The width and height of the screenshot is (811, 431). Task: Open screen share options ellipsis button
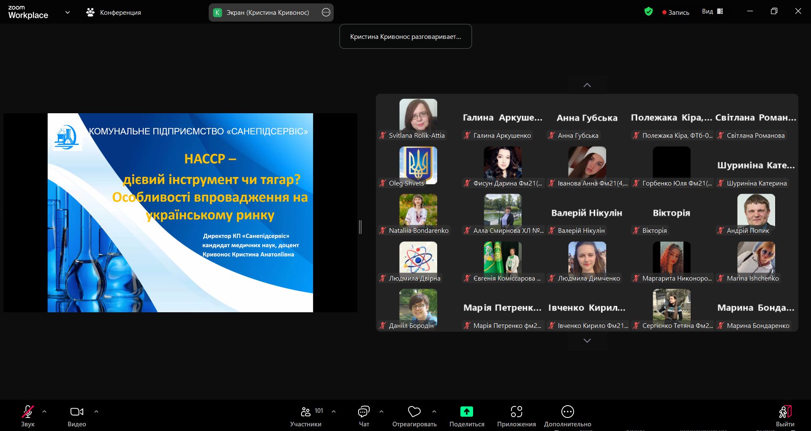[326, 12]
